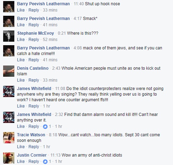Open Justin Cormier's avatar image

coord(9,158)
